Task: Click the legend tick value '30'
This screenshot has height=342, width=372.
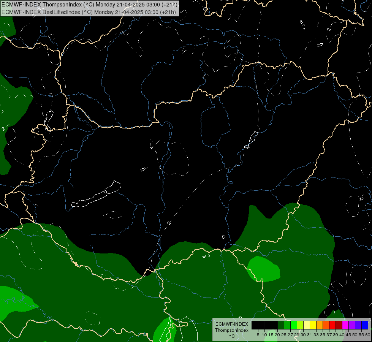Action: (303, 335)
